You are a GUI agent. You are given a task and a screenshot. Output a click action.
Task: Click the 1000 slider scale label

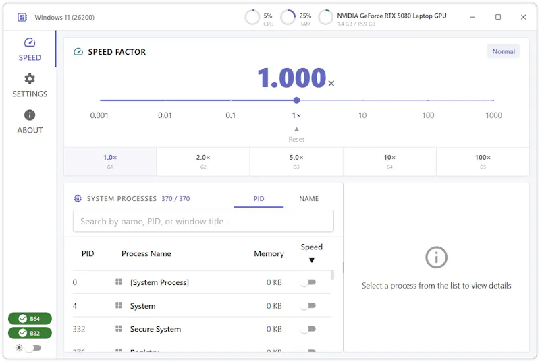point(493,115)
